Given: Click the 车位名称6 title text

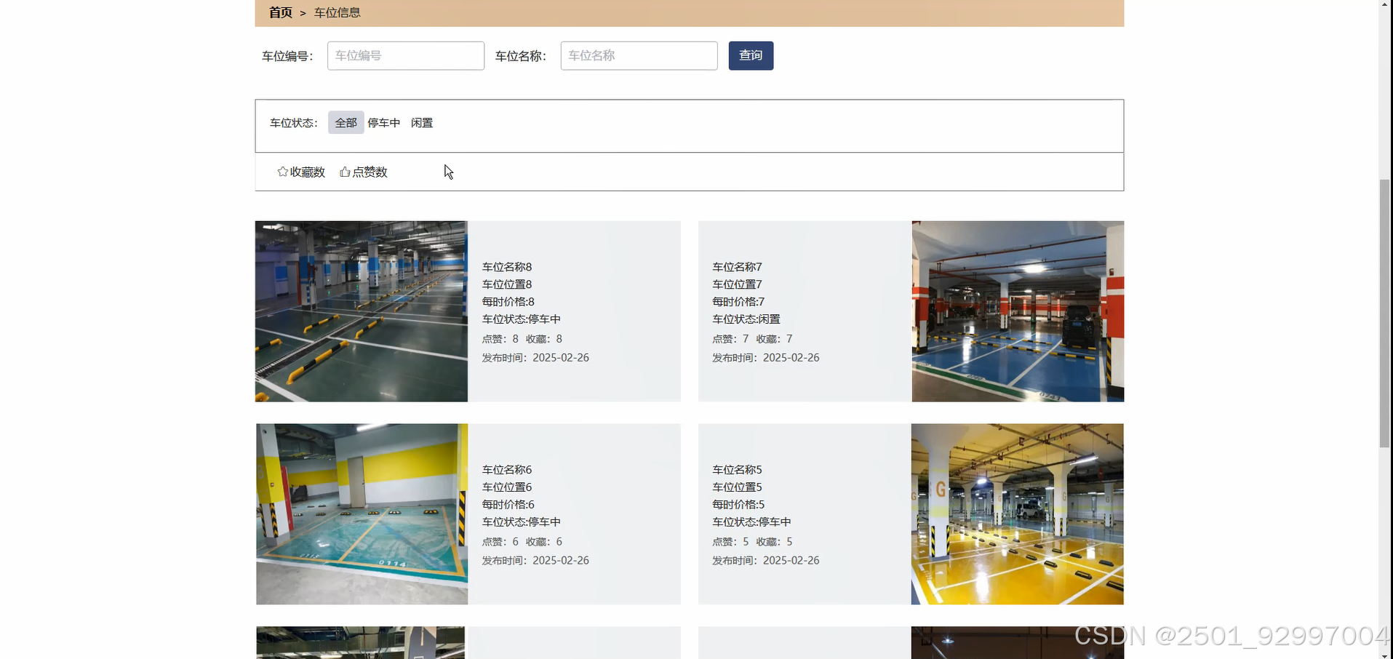Looking at the screenshot, I should tap(507, 470).
